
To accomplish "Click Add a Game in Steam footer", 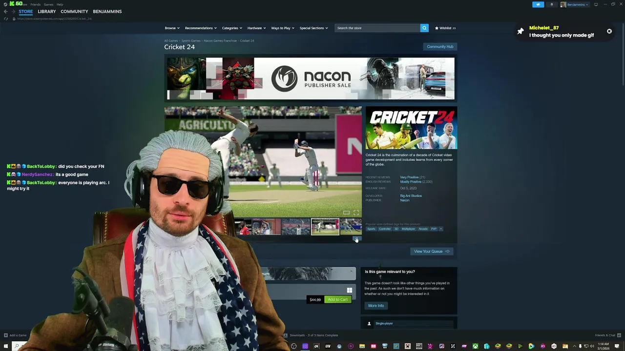I will (15, 335).
